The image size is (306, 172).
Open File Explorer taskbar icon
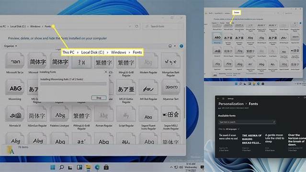click(88, 167)
